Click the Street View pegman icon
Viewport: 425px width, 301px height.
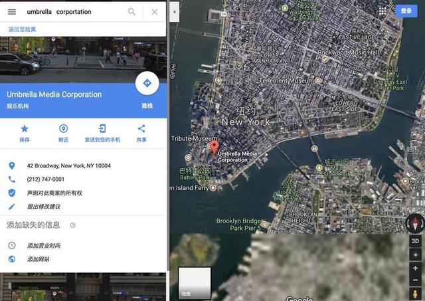point(415,294)
